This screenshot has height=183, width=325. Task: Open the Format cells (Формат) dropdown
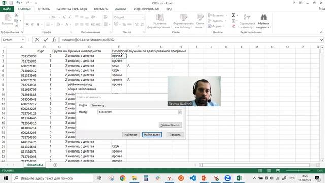pos(217,26)
